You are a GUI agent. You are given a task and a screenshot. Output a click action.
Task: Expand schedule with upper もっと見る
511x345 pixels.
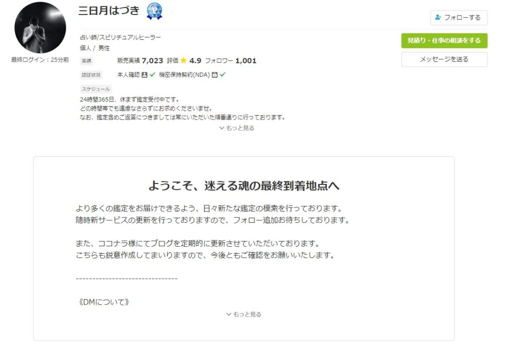pos(237,128)
